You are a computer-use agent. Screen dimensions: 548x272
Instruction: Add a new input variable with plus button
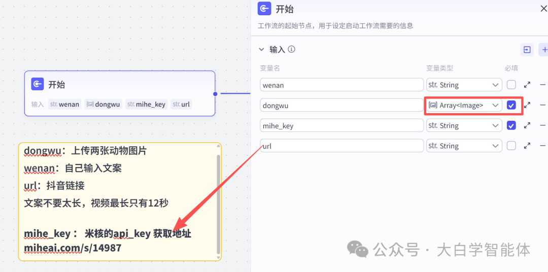coord(544,50)
